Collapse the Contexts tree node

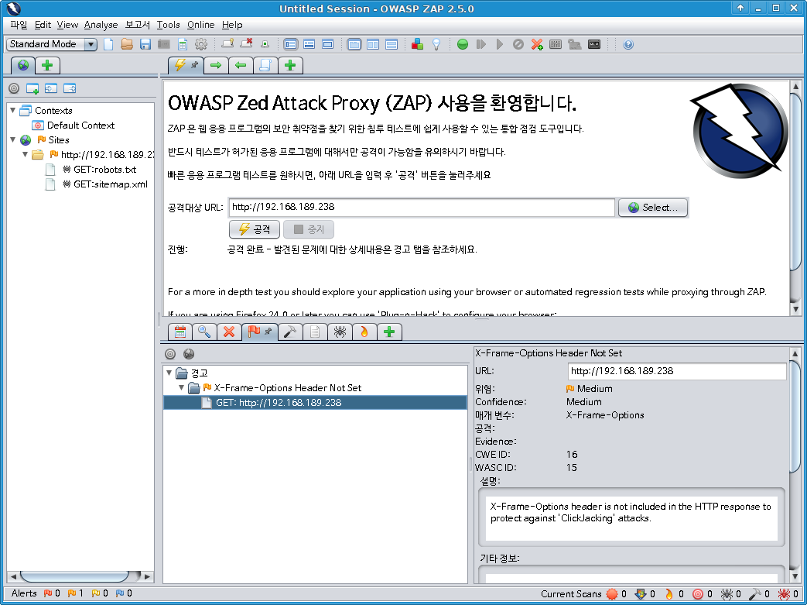(13, 110)
